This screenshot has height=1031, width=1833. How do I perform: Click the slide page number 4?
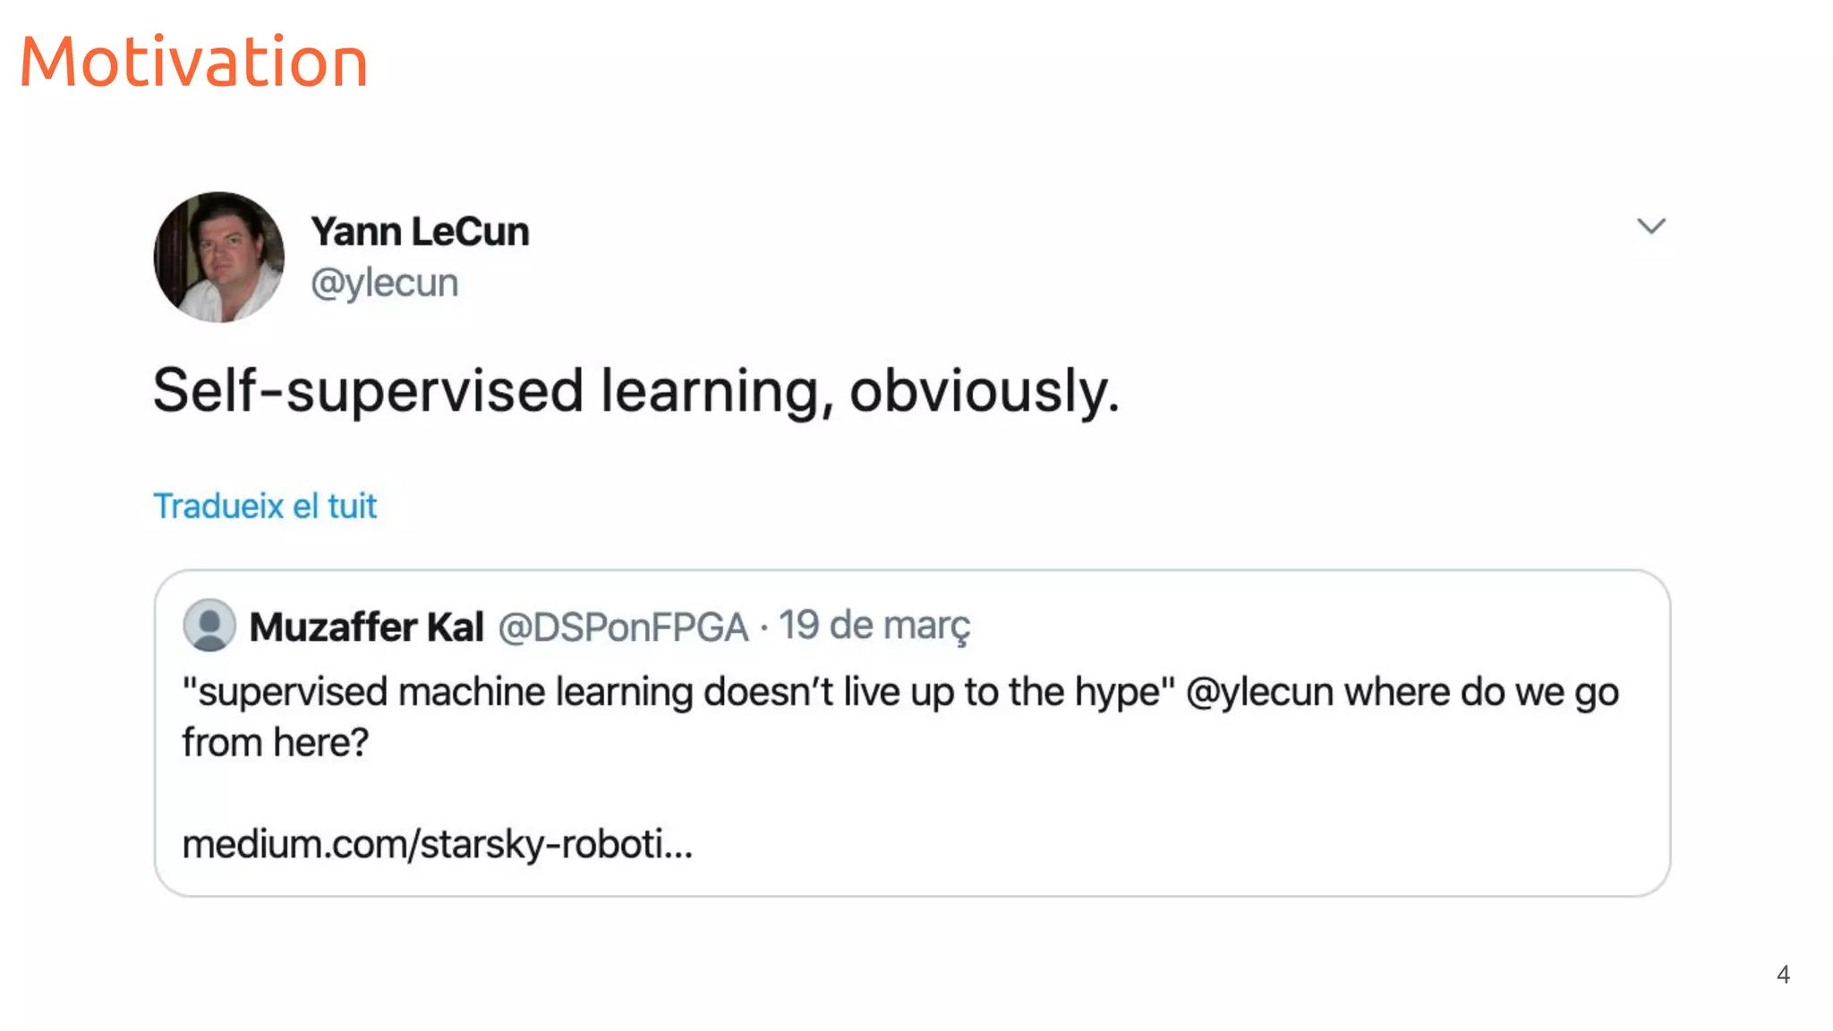pyautogui.click(x=1783, y=975)
